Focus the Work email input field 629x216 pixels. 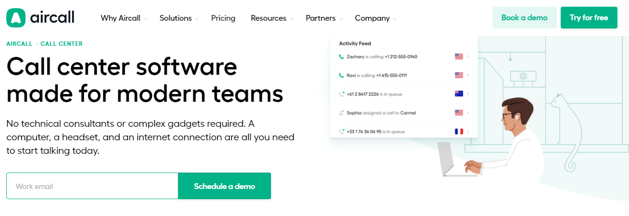coord(92,186)
